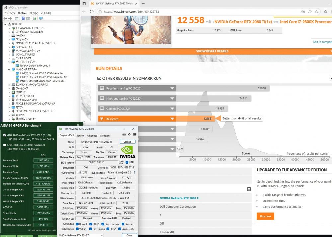332x237 pixels.
Task: Toggle the UEFI checkbox in GPU-Z
Action: pyautogui.click(x=127, y=162)
